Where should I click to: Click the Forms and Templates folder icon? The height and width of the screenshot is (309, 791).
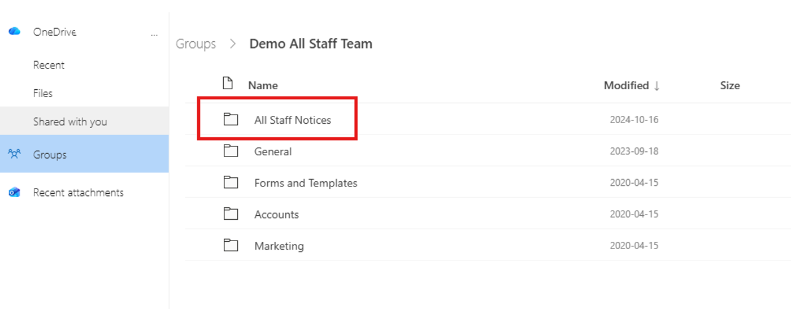[231, 182]
